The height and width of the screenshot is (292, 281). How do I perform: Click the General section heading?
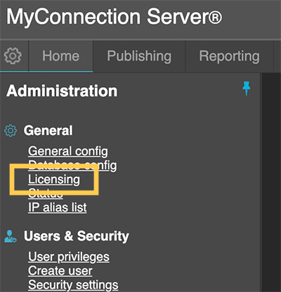[x=48, y=130]
